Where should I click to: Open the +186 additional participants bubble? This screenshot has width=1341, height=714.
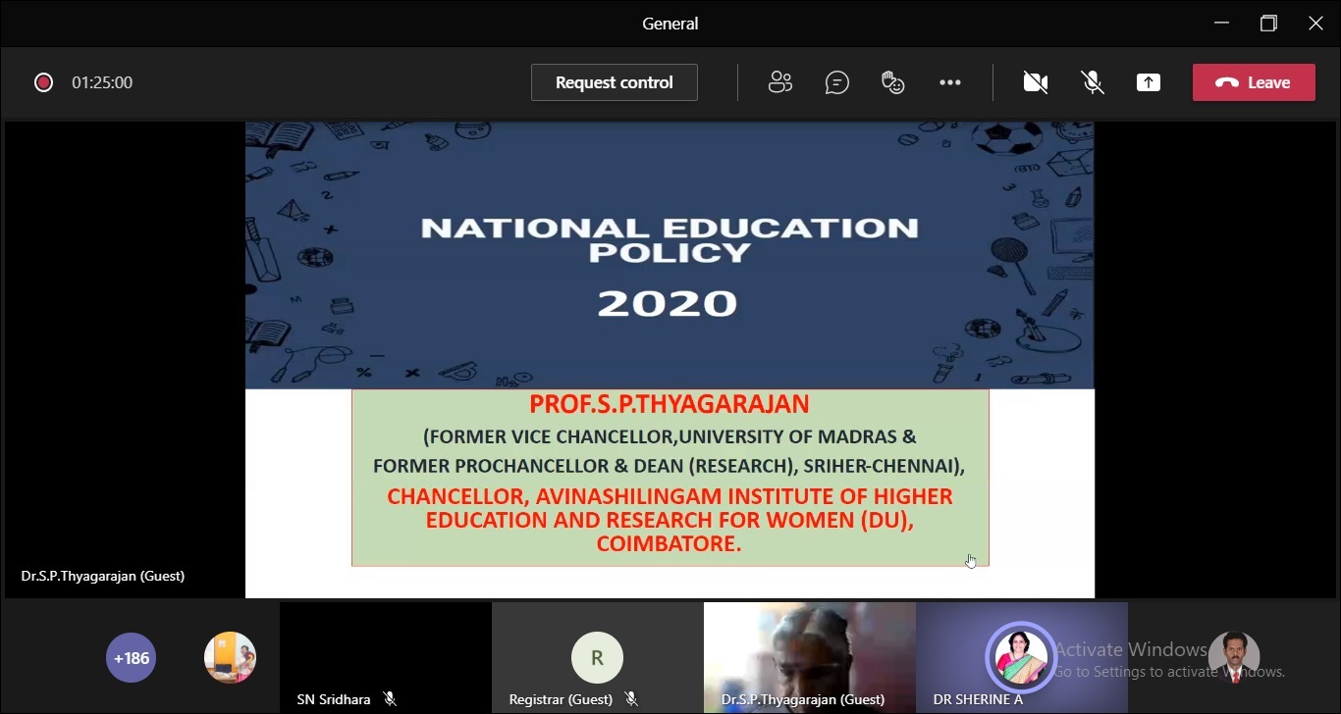tap(131, 658)
